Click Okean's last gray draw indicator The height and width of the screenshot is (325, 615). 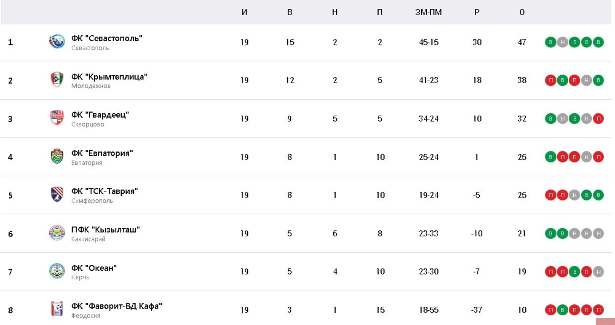pyautogui.click(x=598, y=272)
